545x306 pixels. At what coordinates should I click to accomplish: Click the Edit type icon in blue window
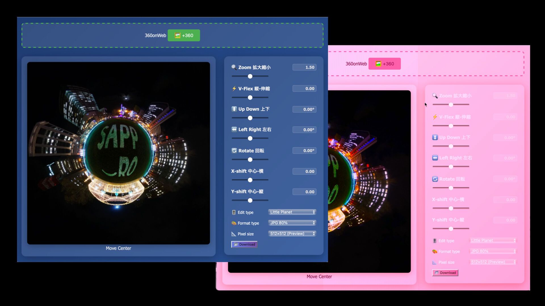234,212
